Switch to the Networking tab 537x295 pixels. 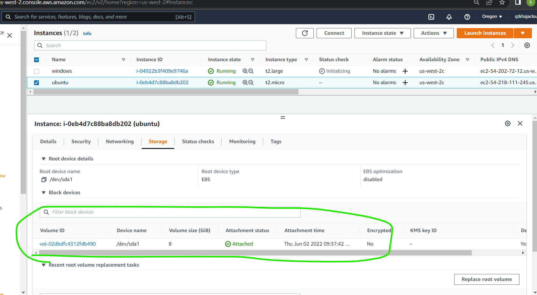[x=120, y=142]
